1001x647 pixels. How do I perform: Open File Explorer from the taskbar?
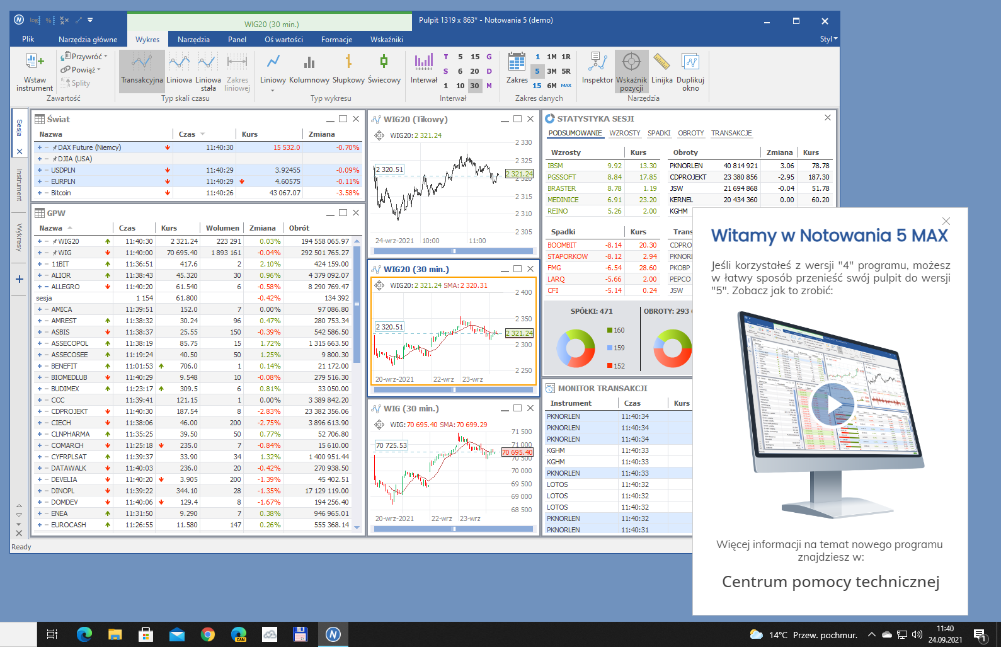(115, 634)
